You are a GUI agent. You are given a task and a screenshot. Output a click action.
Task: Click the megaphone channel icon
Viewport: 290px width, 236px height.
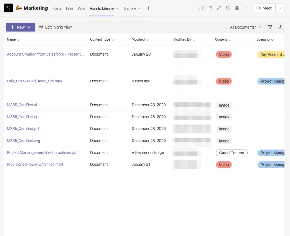19,8
